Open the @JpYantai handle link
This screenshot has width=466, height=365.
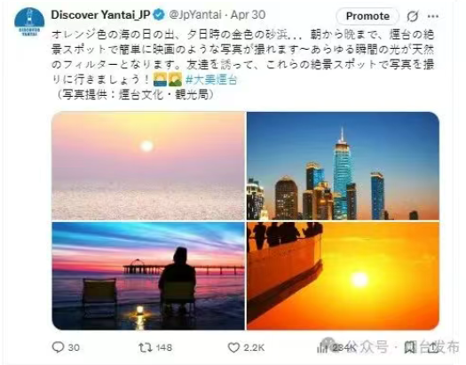click(195, 15)
